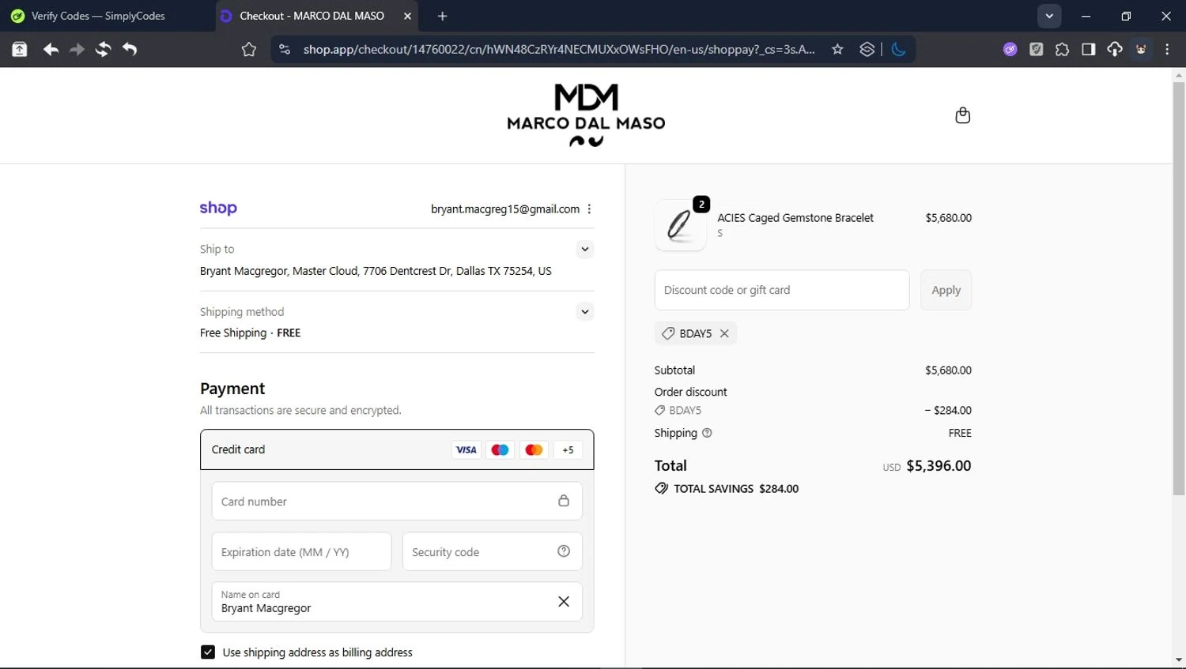The width and height of the screenshot is (1186, 669).
Task: Go forward in browser history
Action: 77,50
